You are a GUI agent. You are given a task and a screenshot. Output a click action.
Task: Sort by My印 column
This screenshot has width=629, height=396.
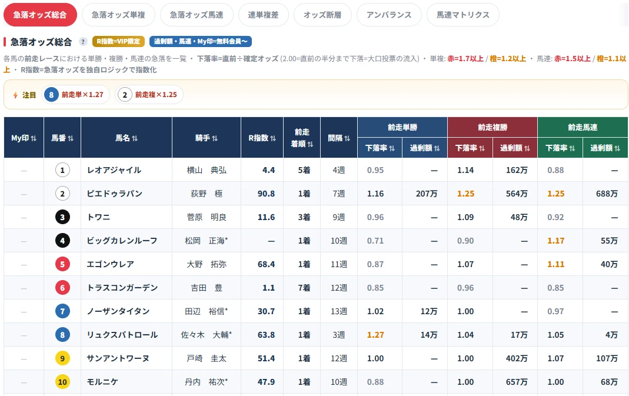24,138
